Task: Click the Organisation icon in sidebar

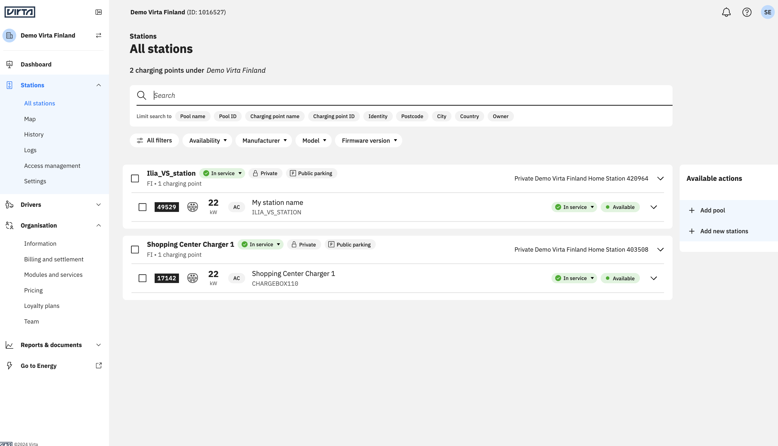Action: pos(9,225)
